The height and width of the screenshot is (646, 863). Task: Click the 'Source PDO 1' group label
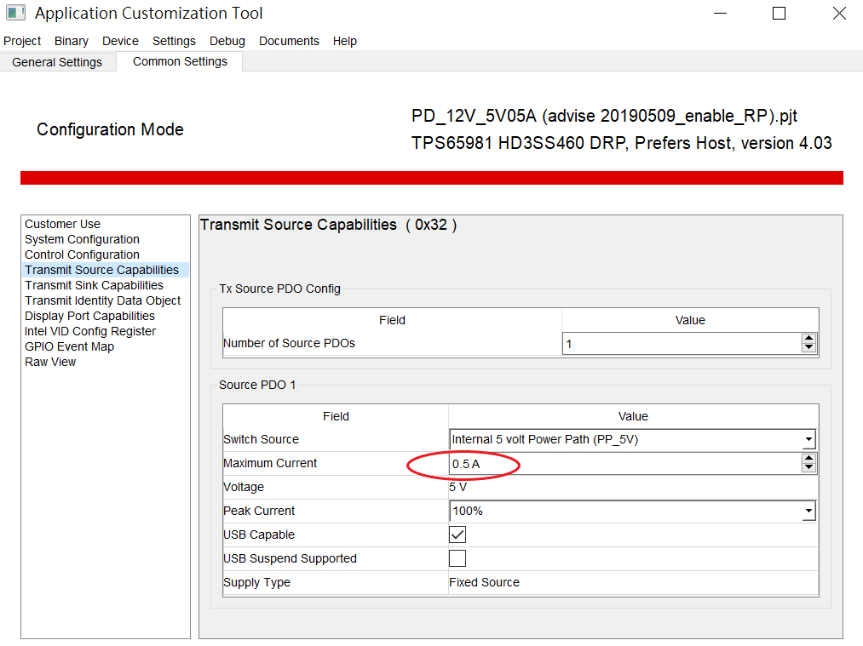[257, 385]
